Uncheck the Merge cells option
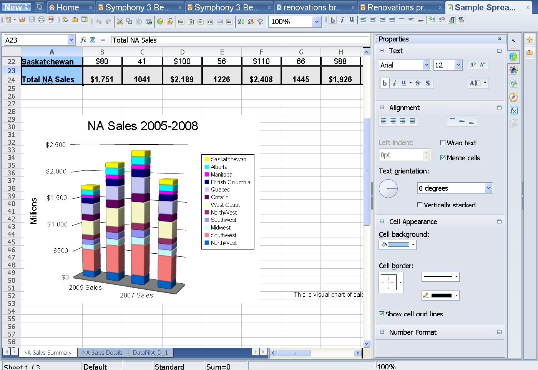This screenshot has width=538, height=370. pos(443,157)
